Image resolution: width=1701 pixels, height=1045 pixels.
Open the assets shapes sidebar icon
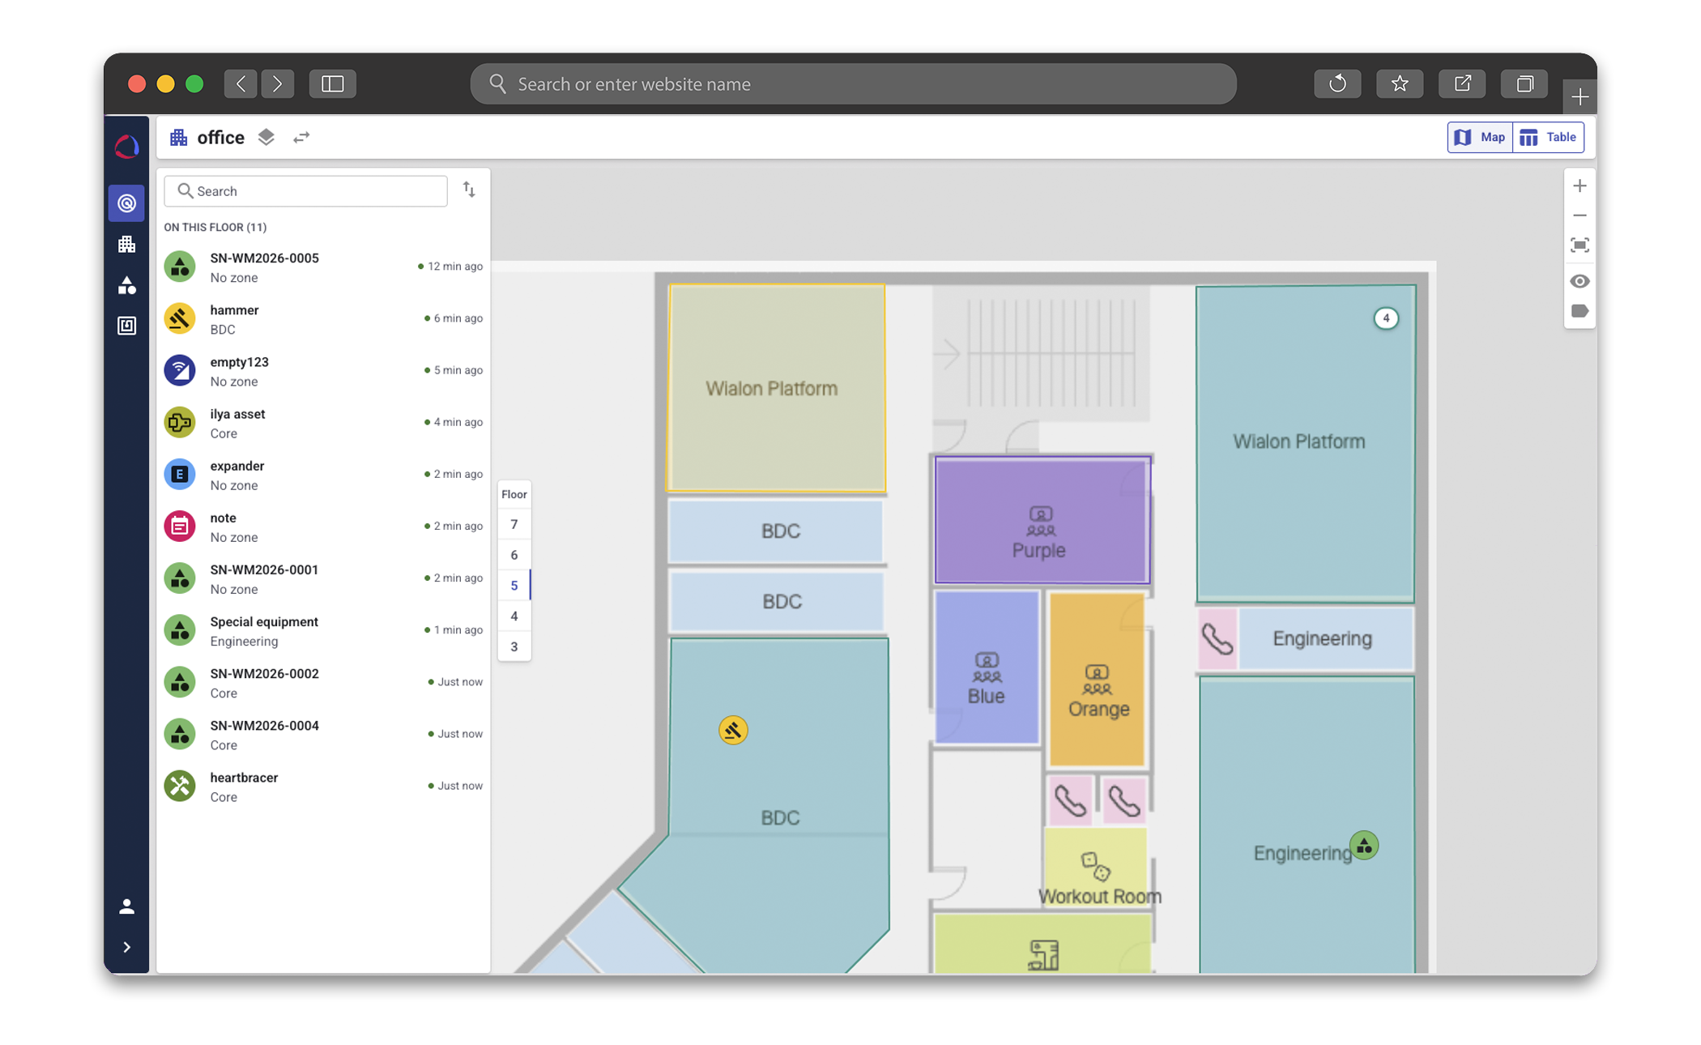pyautogui.click(x=126, y=285)
